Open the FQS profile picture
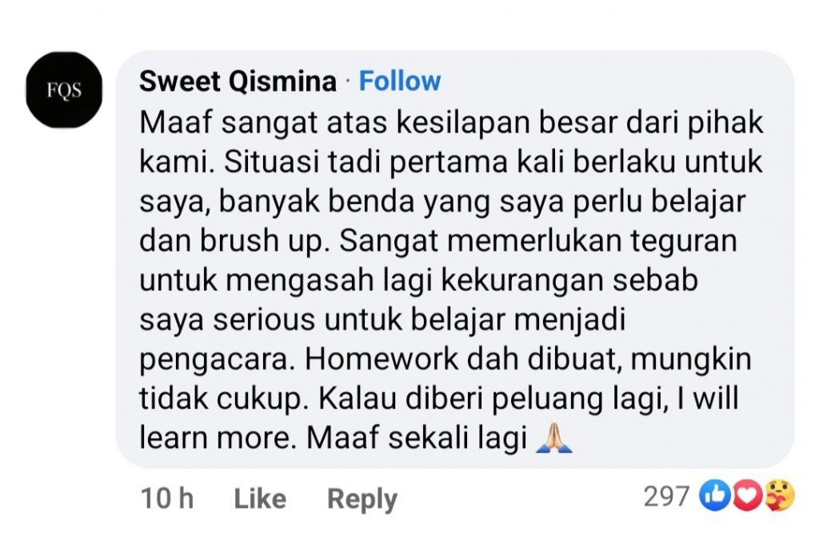This screenshot has height=539, width=819. (x=64, y=90)
